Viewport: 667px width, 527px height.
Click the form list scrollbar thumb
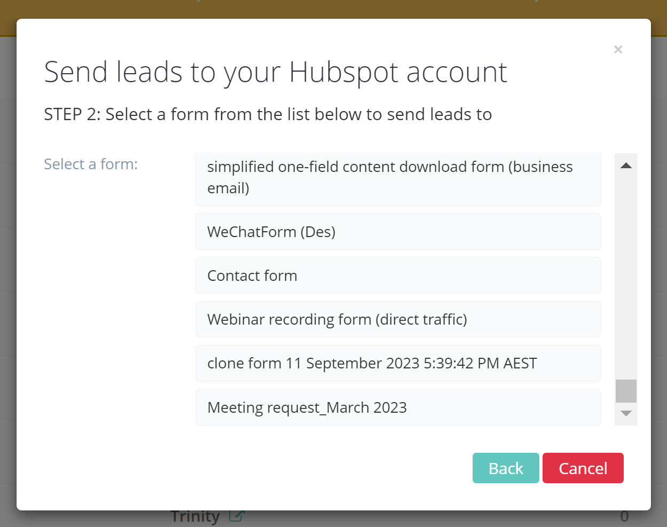626,391
